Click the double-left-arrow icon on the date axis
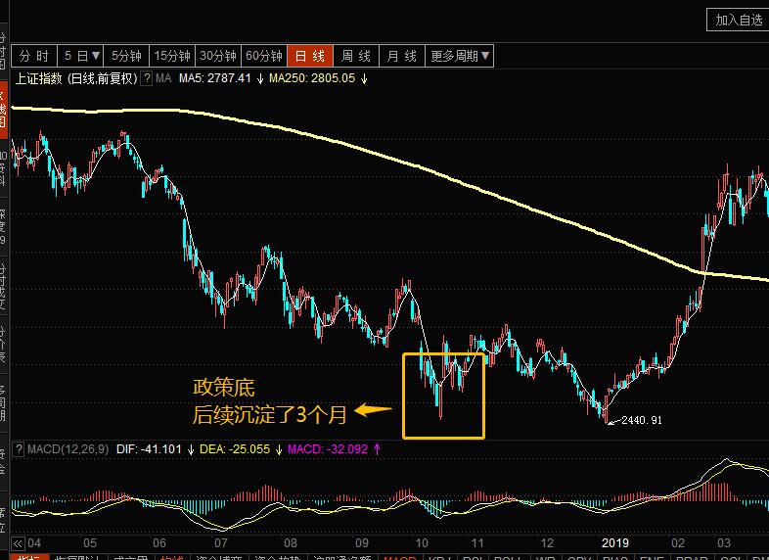The image size is (769, 560). tap(18, 543)
